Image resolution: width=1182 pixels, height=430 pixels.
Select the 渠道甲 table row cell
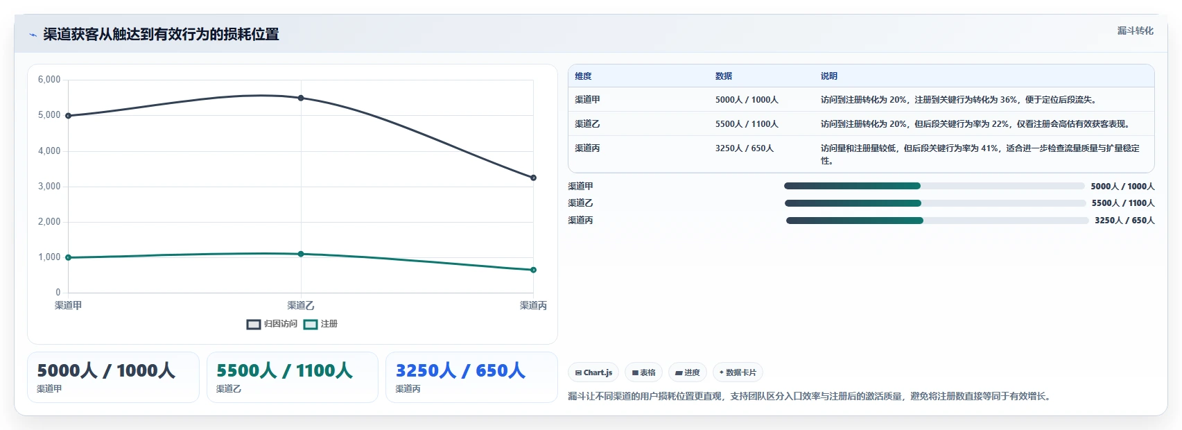pyautogui.click(x=587, y=100)
